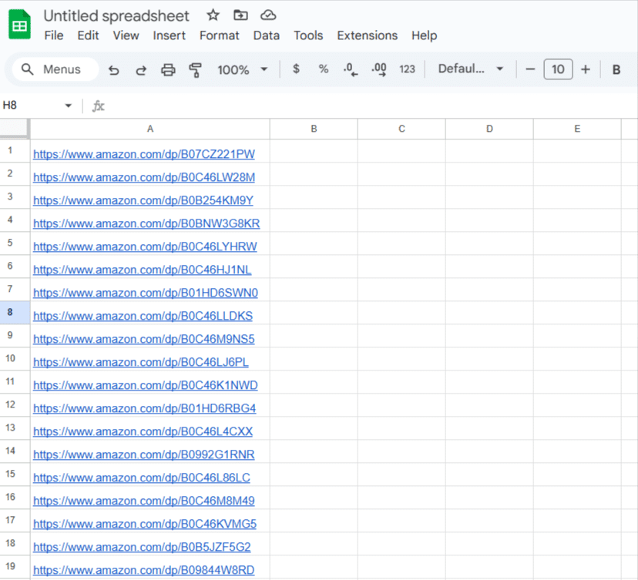Increase font size with plus button
638x580 pixels.
click(586, 69)
